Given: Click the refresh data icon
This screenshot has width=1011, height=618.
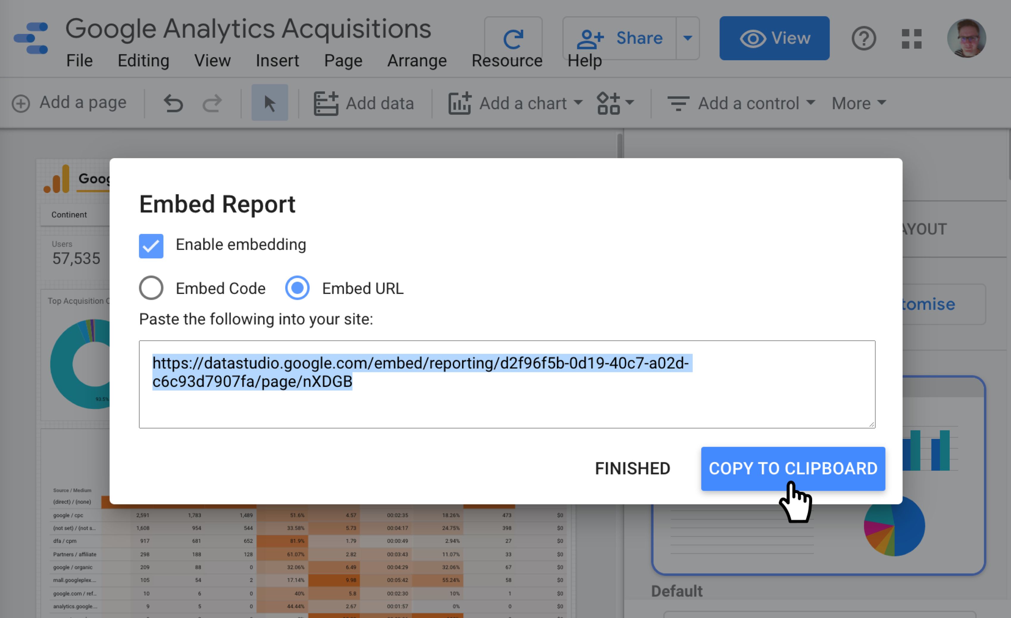Looking at the screenshot, I should (513, 39).
